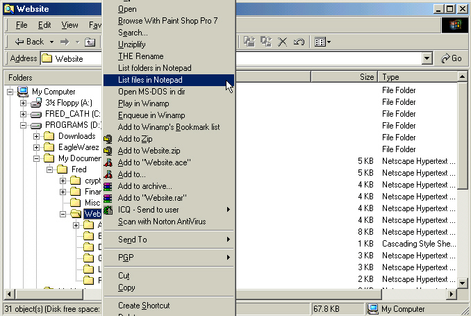This screenshot has height=316, width=471.
Task: Click the WinAce icon beside Add to "Website.ace"
Action: tap(108, 163)
